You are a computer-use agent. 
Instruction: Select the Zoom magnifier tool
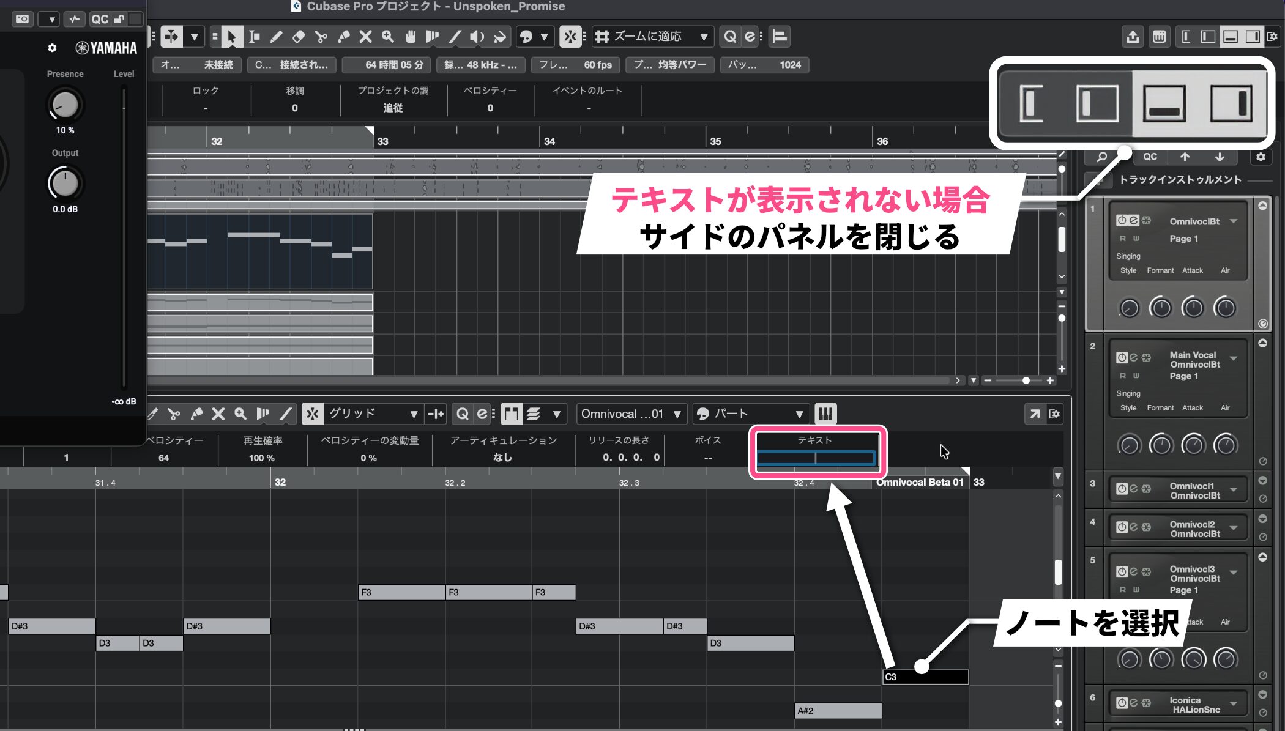tap(387, 37)
